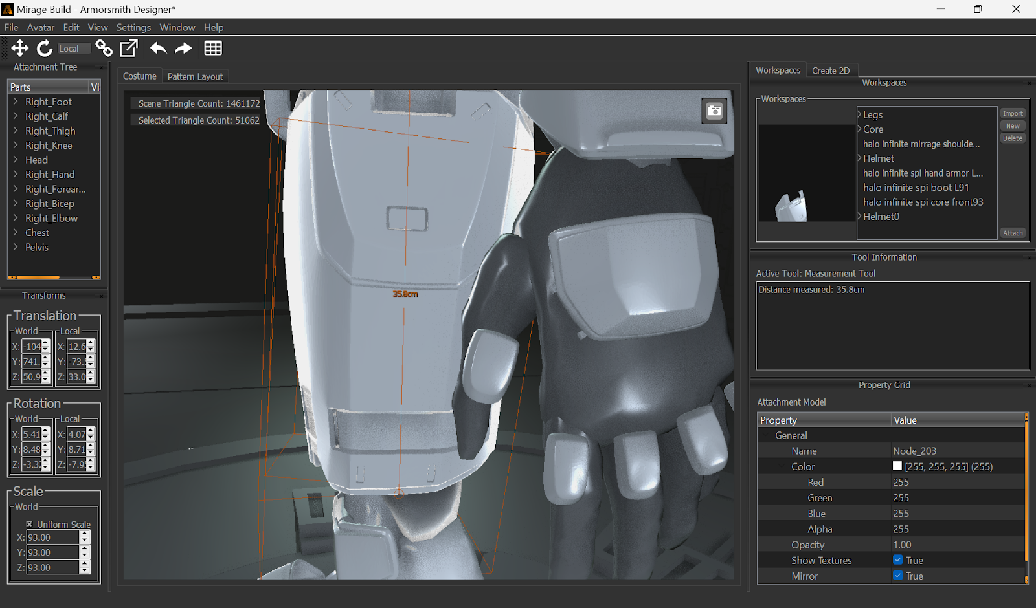Click the Redo arrow icon
This screenshot has width=1036, height=608.
coord(184,49)
